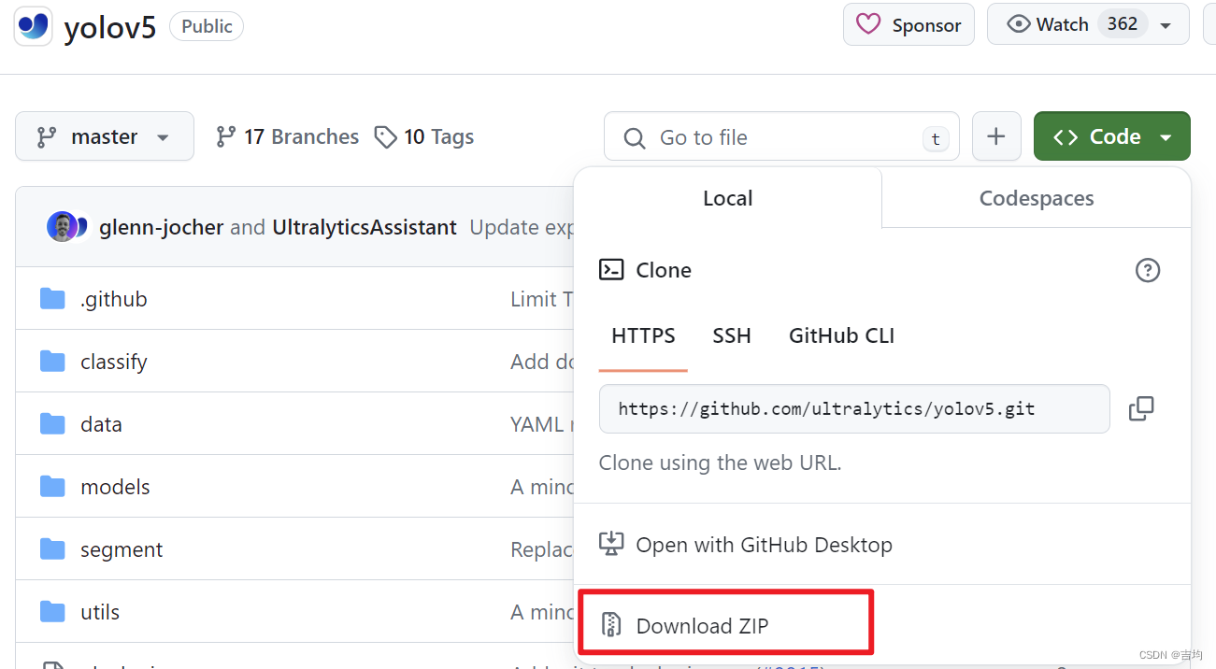Select the SSH clone option
Screen dimensions: 1216x669
732,335
